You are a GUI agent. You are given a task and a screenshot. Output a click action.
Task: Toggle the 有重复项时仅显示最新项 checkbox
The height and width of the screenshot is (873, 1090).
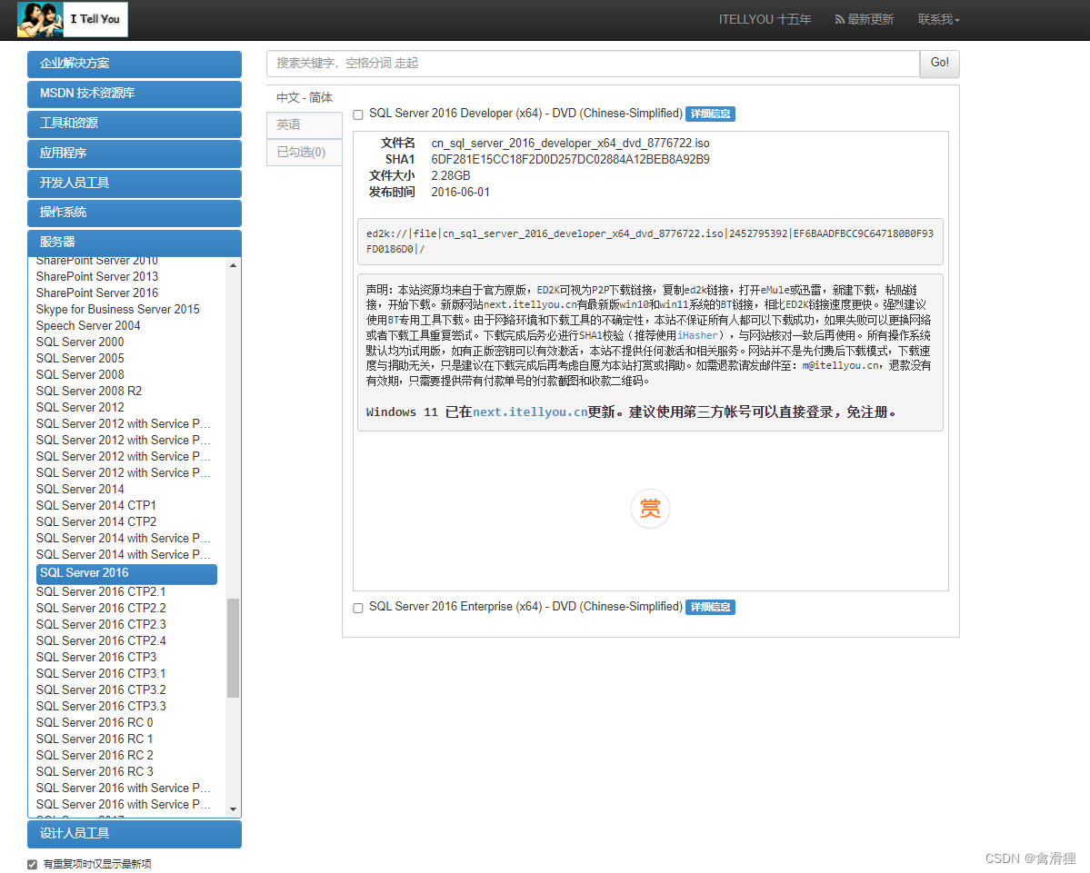tap(32, 864)
